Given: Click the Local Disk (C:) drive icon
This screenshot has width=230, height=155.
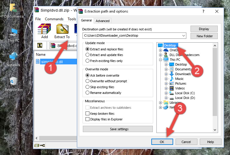Looking at the screenshot, I should click(x=172, y=93).
